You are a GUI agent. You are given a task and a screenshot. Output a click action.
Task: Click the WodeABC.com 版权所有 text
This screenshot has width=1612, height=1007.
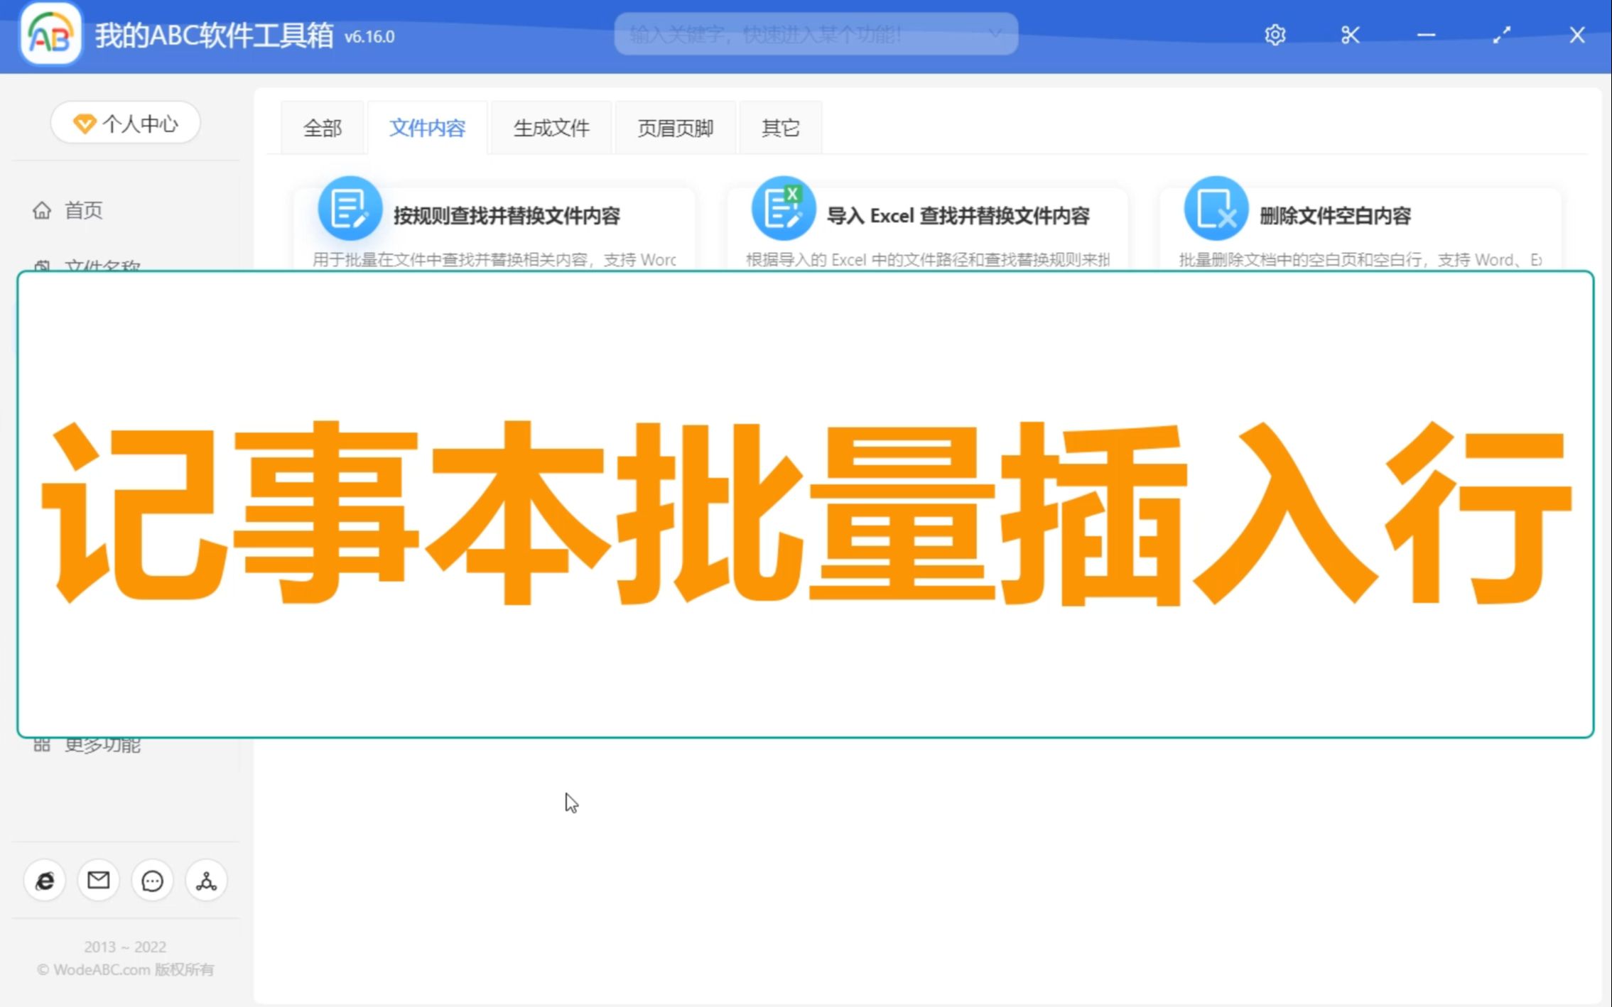tap(126, 969)
